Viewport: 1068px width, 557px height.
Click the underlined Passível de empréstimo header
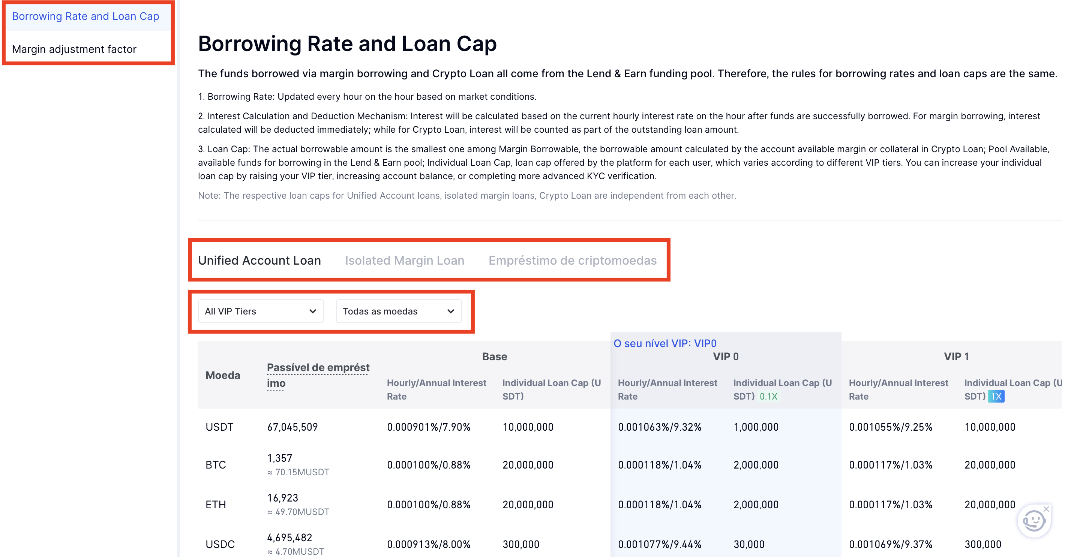(x=318, y=375)
